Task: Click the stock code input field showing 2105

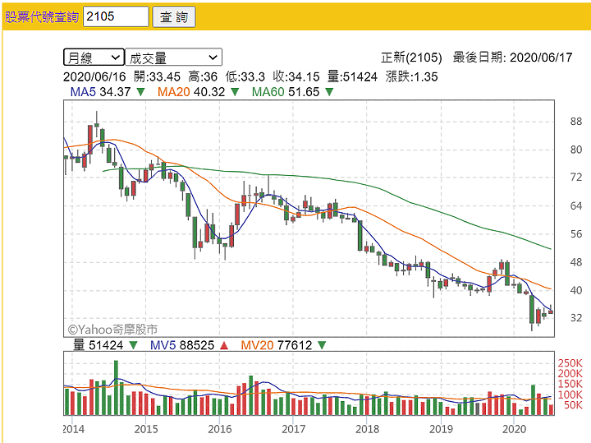Action: (116, 16)
